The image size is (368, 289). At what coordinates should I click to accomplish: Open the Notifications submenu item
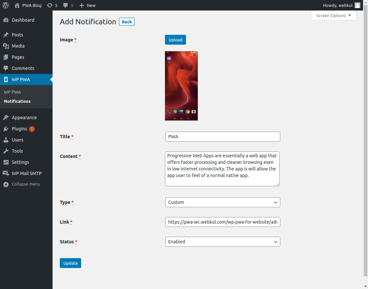[x=17, y=101]
